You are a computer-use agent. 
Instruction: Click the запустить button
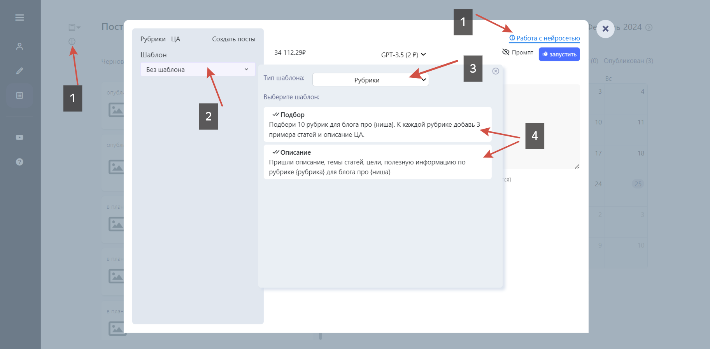(x=559, y=54)
